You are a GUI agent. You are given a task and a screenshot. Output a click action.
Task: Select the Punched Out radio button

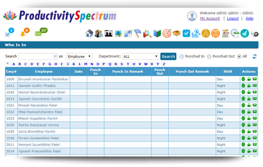pyautogui.click(x=209, y=57)
